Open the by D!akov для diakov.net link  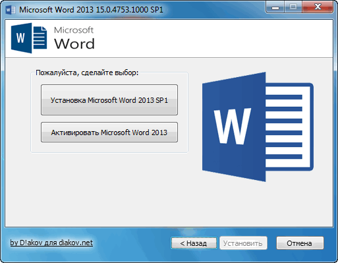click(51, 243)
